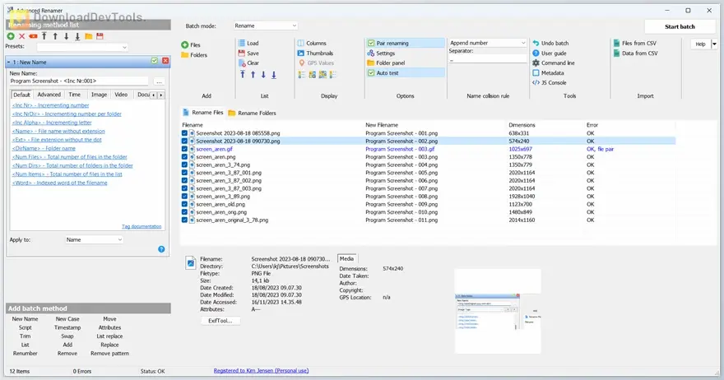The width and height of the screenshot is (724, 380).
Task: Open the Append number collision rule dropdown
Action: (x=488, y=43)
